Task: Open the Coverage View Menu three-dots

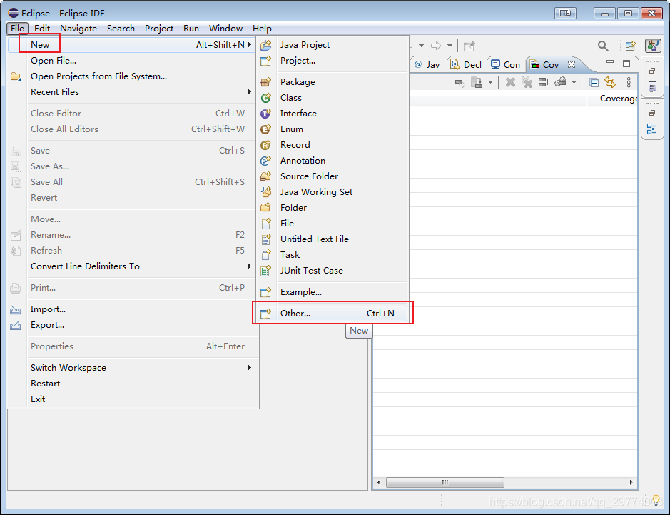Action: [629, 82]
